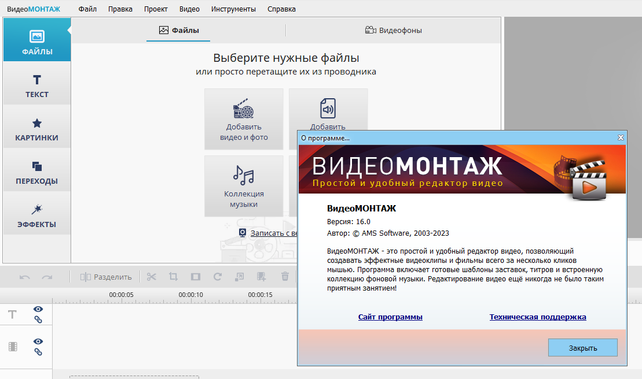Switch to the Файлы tab
The height and width of the screenshot is (379, 642).
178,30
